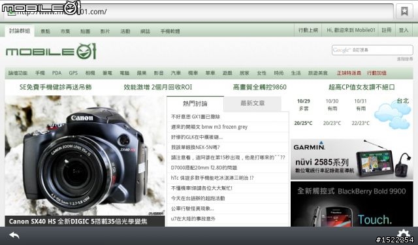This screenshot has height=245, width=418.
Task: Click the 效能激增 2個月回收ROI promo link
Action: (x=158, y=87)
